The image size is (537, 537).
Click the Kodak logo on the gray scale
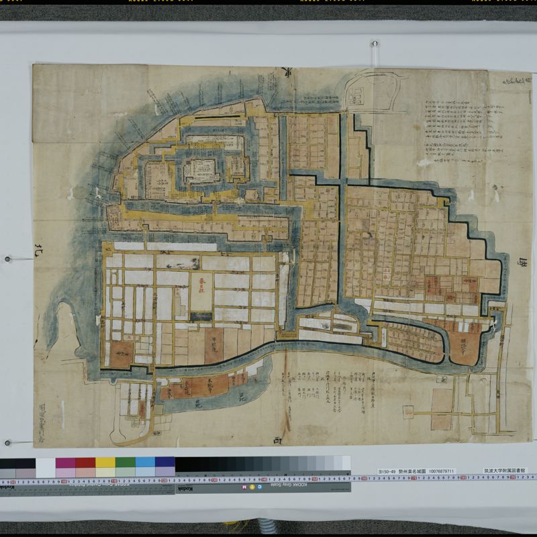pos(183,488)
